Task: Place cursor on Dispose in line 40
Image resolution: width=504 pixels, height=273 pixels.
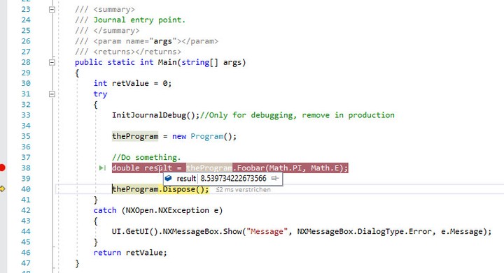Action: [x=178, y=189]
